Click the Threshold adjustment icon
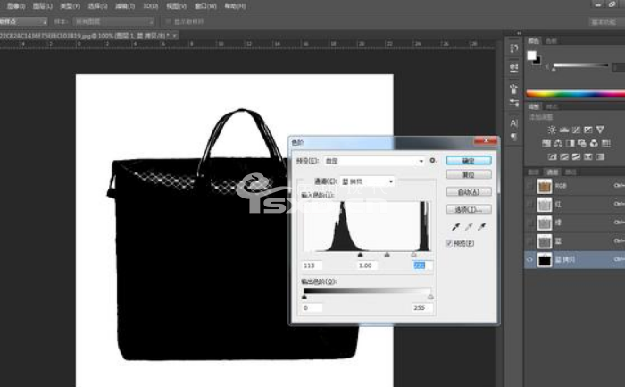This screenshot has height=387, width=625. [576, 156]
